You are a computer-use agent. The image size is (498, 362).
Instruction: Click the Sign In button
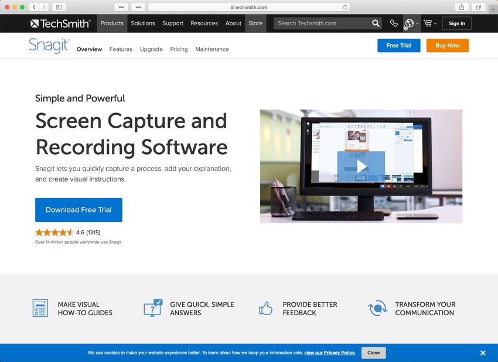(457, 23)
